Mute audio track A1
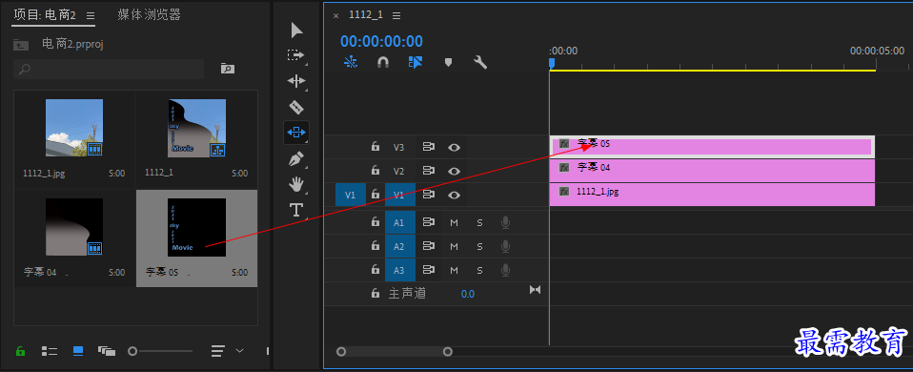Image resolution: width=913 pixels, height=372 pixels. tap(455, 222)
